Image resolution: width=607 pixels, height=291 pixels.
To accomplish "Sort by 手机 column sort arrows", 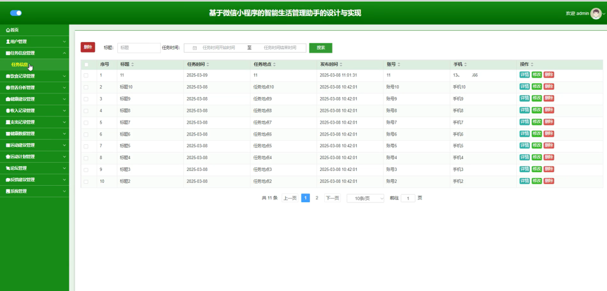I will 466,64.
